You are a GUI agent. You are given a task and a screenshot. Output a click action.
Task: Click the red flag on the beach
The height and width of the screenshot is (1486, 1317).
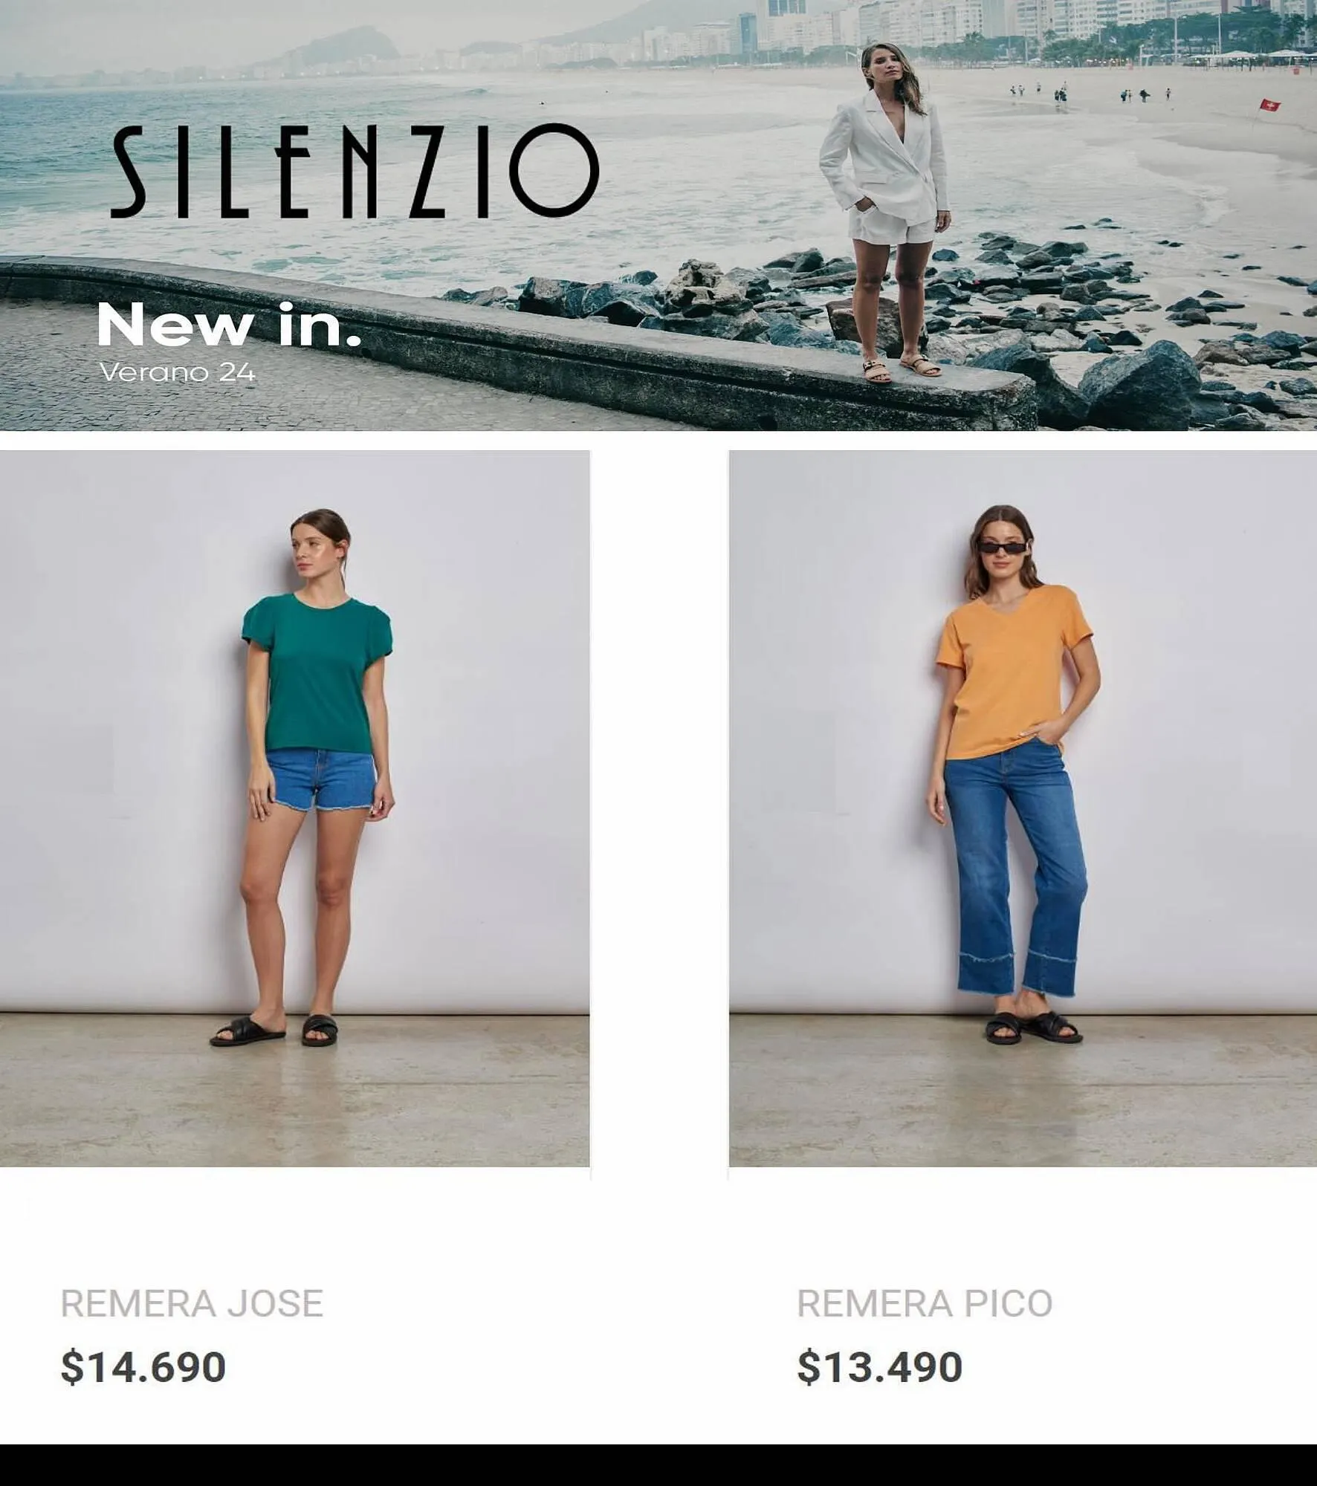[1269, 106]
